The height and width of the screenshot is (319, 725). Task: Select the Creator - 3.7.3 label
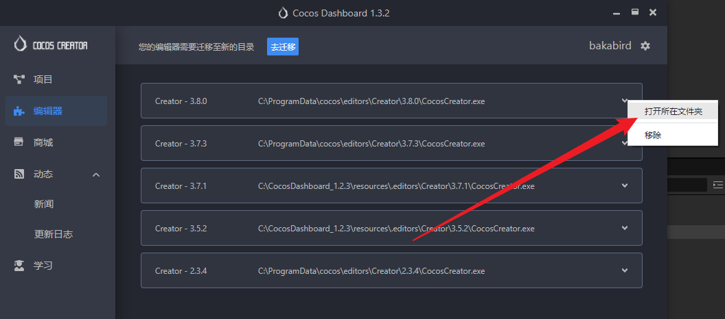(181, 144)
